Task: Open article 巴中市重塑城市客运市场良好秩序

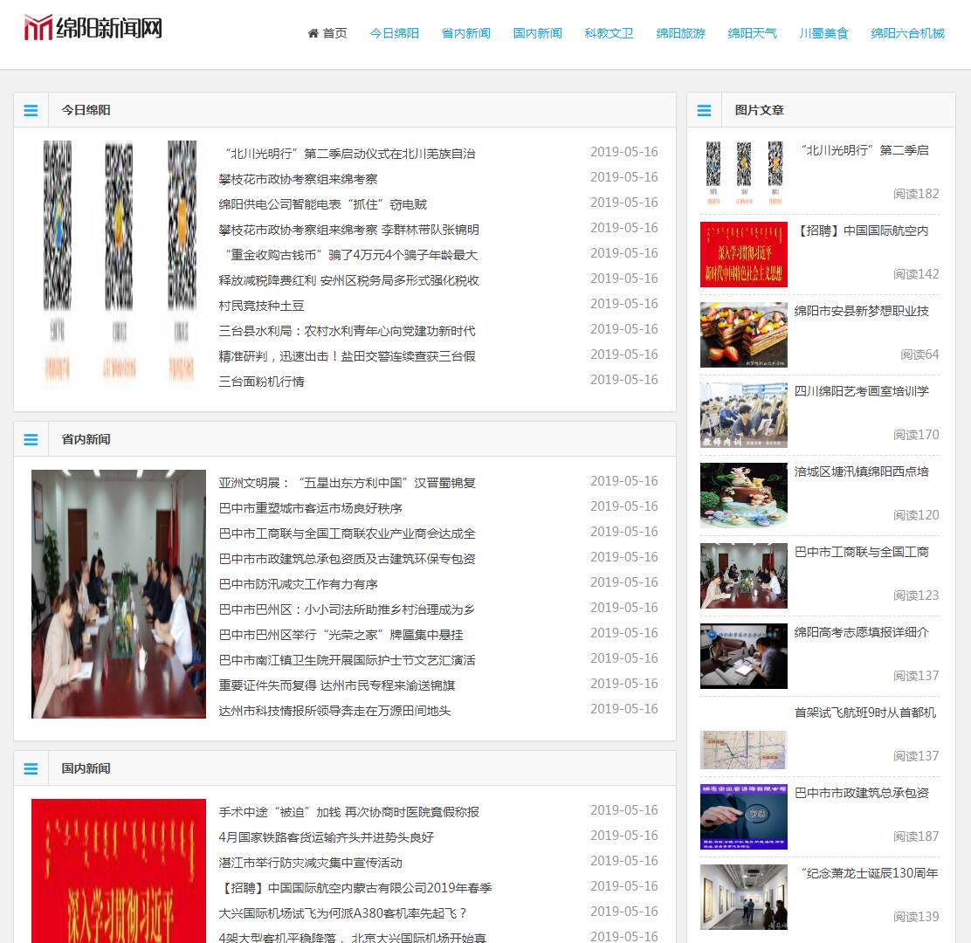Action: pyautogui.click(x=310, y=508)
